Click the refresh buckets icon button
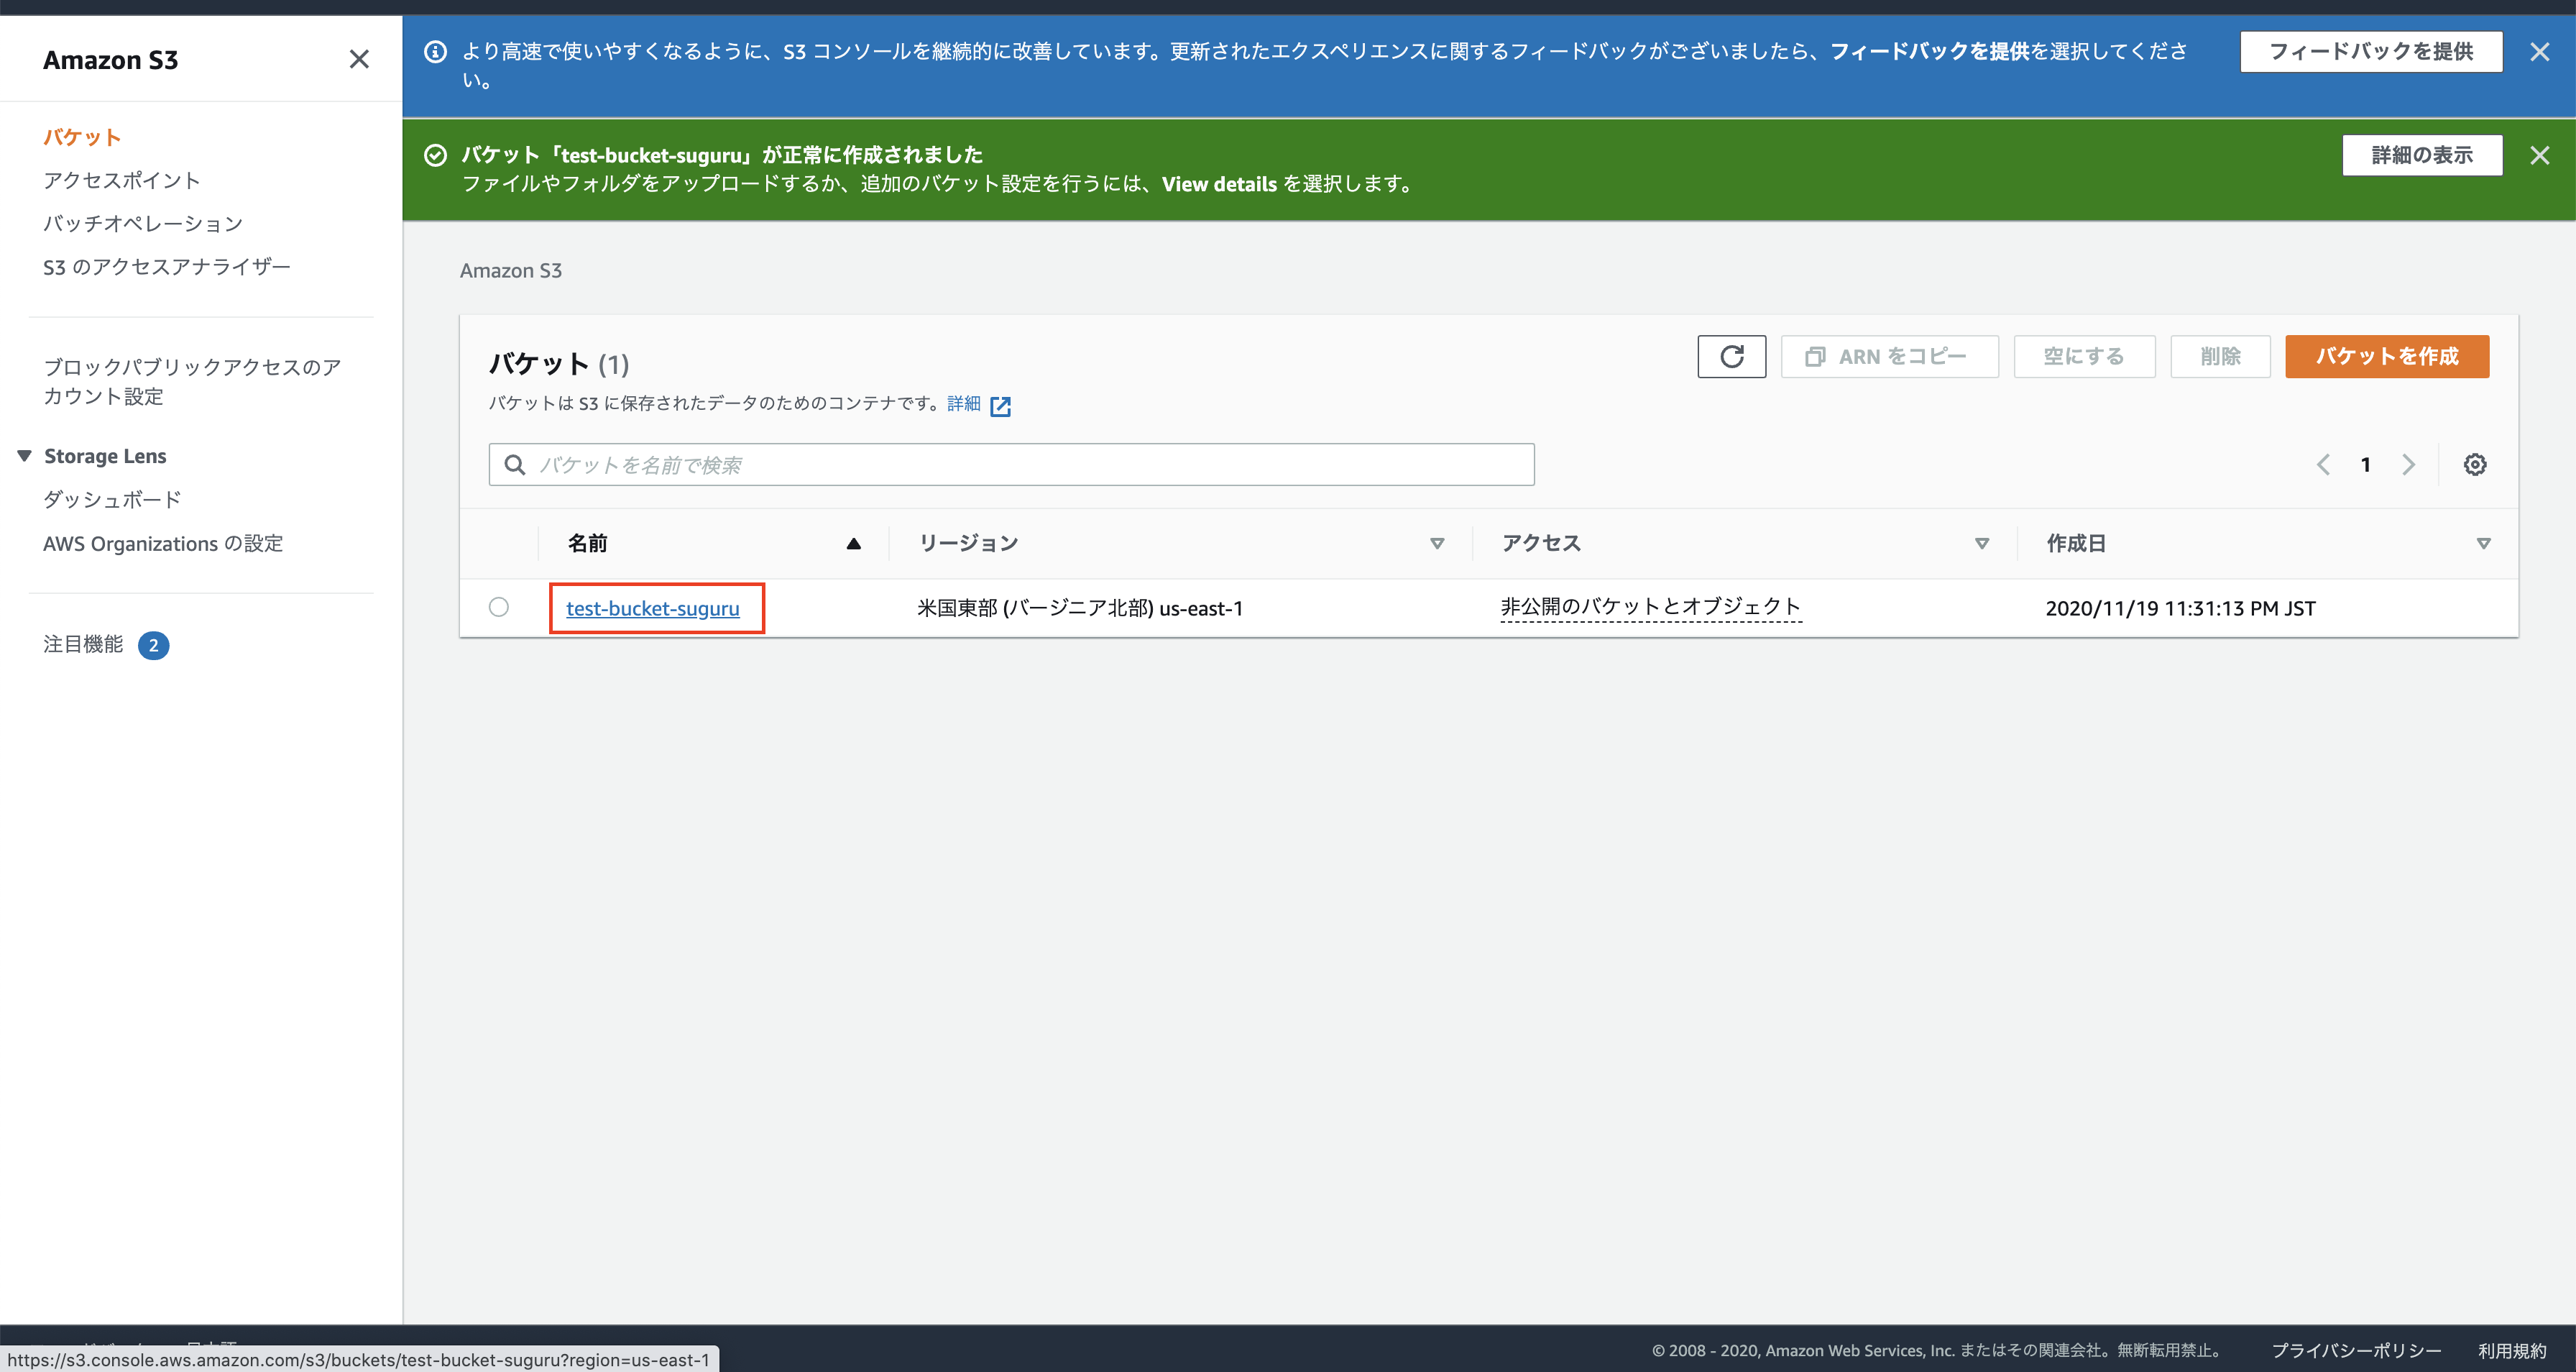The height and width of the screenshot is (1372, 2576). coord(1731,356)
